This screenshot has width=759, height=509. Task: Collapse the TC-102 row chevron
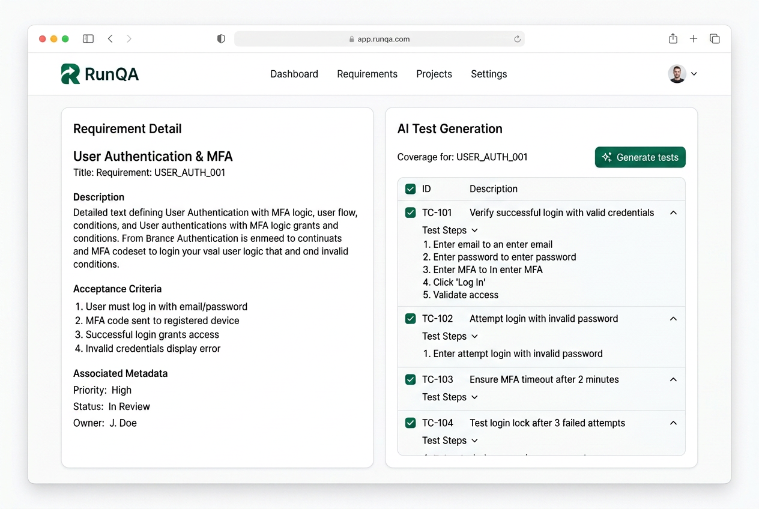(673, 319)
